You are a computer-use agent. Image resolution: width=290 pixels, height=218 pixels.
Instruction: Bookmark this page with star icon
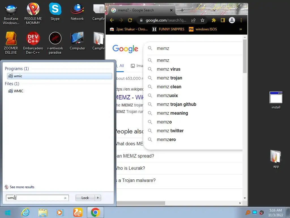[202, 20]
